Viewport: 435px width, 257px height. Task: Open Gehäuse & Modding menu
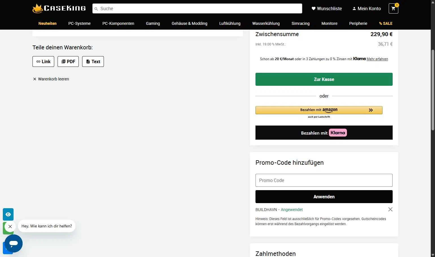pyautogui.click(x=189, y=23)
